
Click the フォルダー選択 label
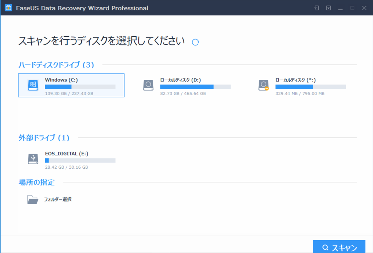(x=58, y=199)
